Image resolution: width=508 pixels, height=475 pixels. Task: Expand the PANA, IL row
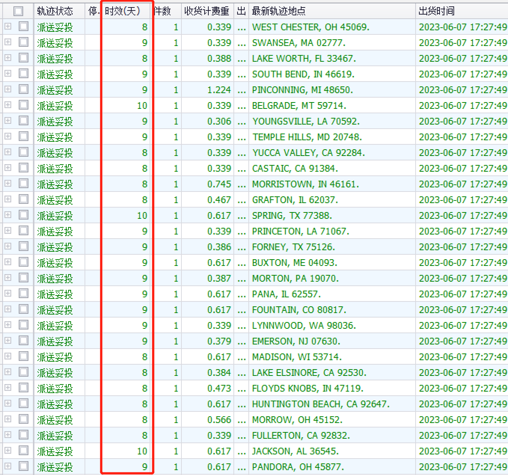click(8, 293)
